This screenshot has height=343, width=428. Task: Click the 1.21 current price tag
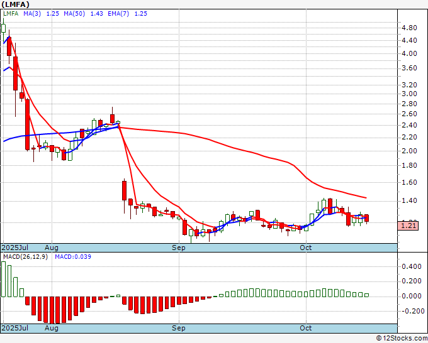coord(408,225)
